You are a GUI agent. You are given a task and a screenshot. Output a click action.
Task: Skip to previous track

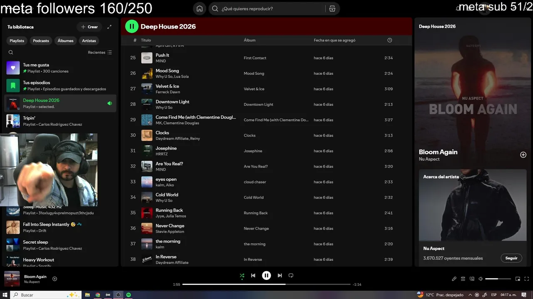point(253,275)
